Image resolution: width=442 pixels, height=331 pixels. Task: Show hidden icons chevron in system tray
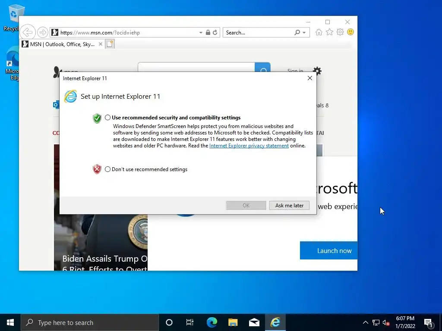(x=365, y=322)
